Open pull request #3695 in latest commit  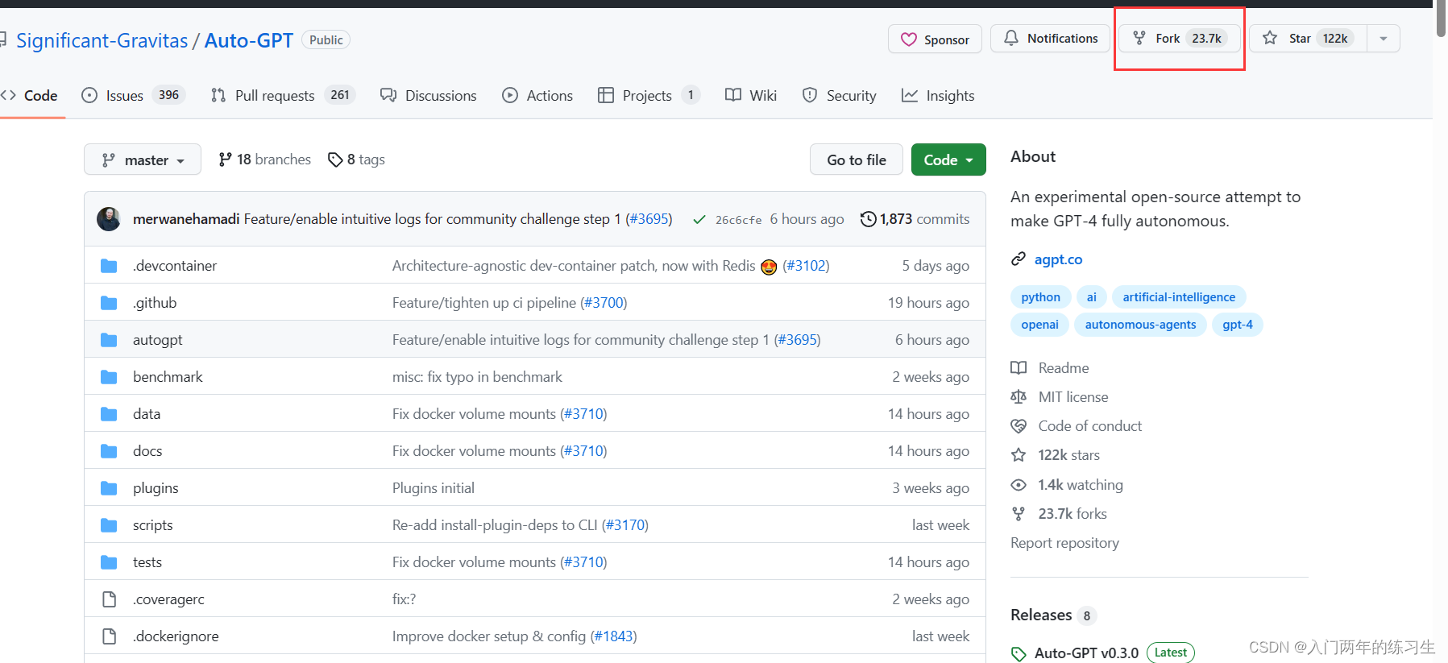pos(649,219)
